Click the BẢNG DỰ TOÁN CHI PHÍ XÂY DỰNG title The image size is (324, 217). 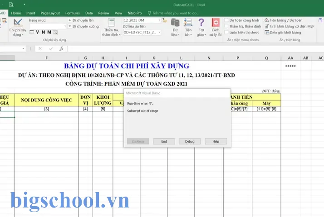[x=127, y=66]
